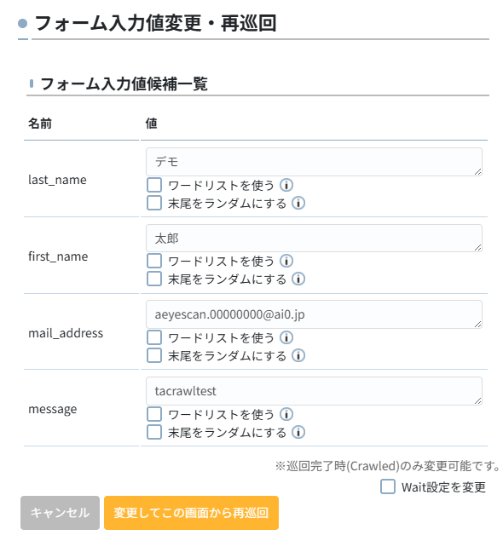Click 変更してこの画面から再巡回 button

[191, 513]
